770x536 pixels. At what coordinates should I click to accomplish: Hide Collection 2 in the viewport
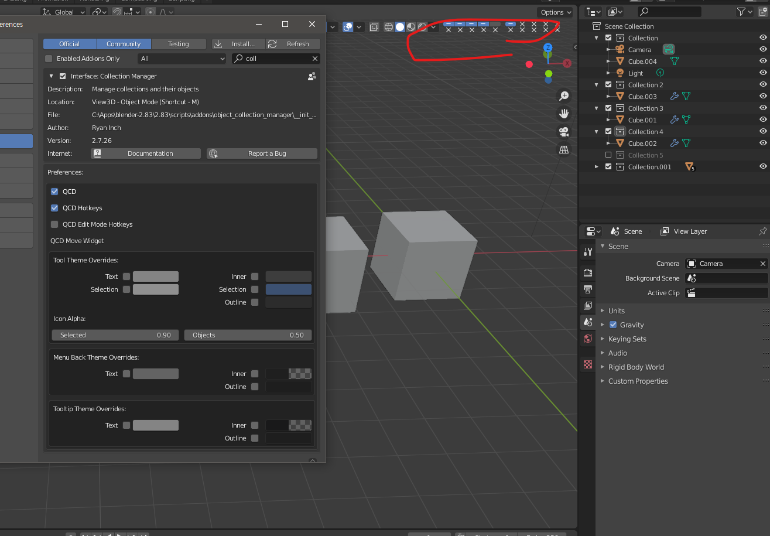point(763,84)
